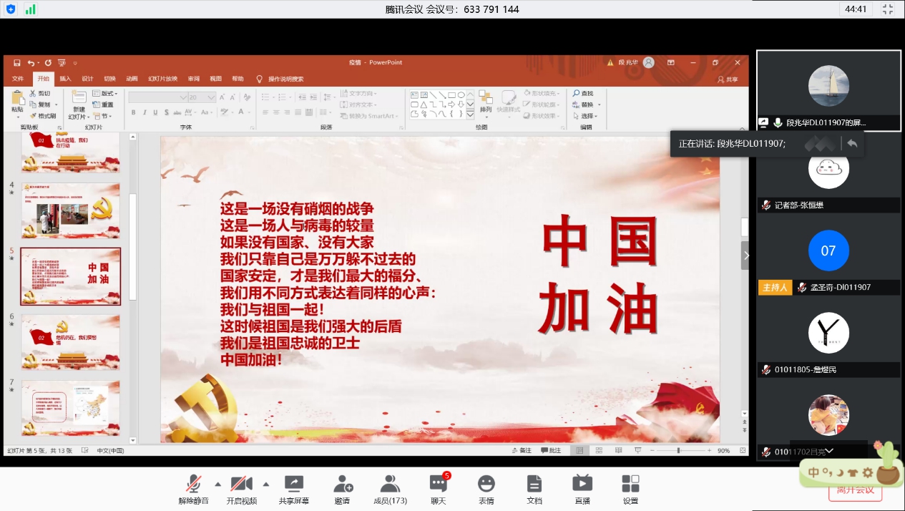Click the network signal strength icon
The width and height of the screenshot is (905, 511).
coord(30,9)
